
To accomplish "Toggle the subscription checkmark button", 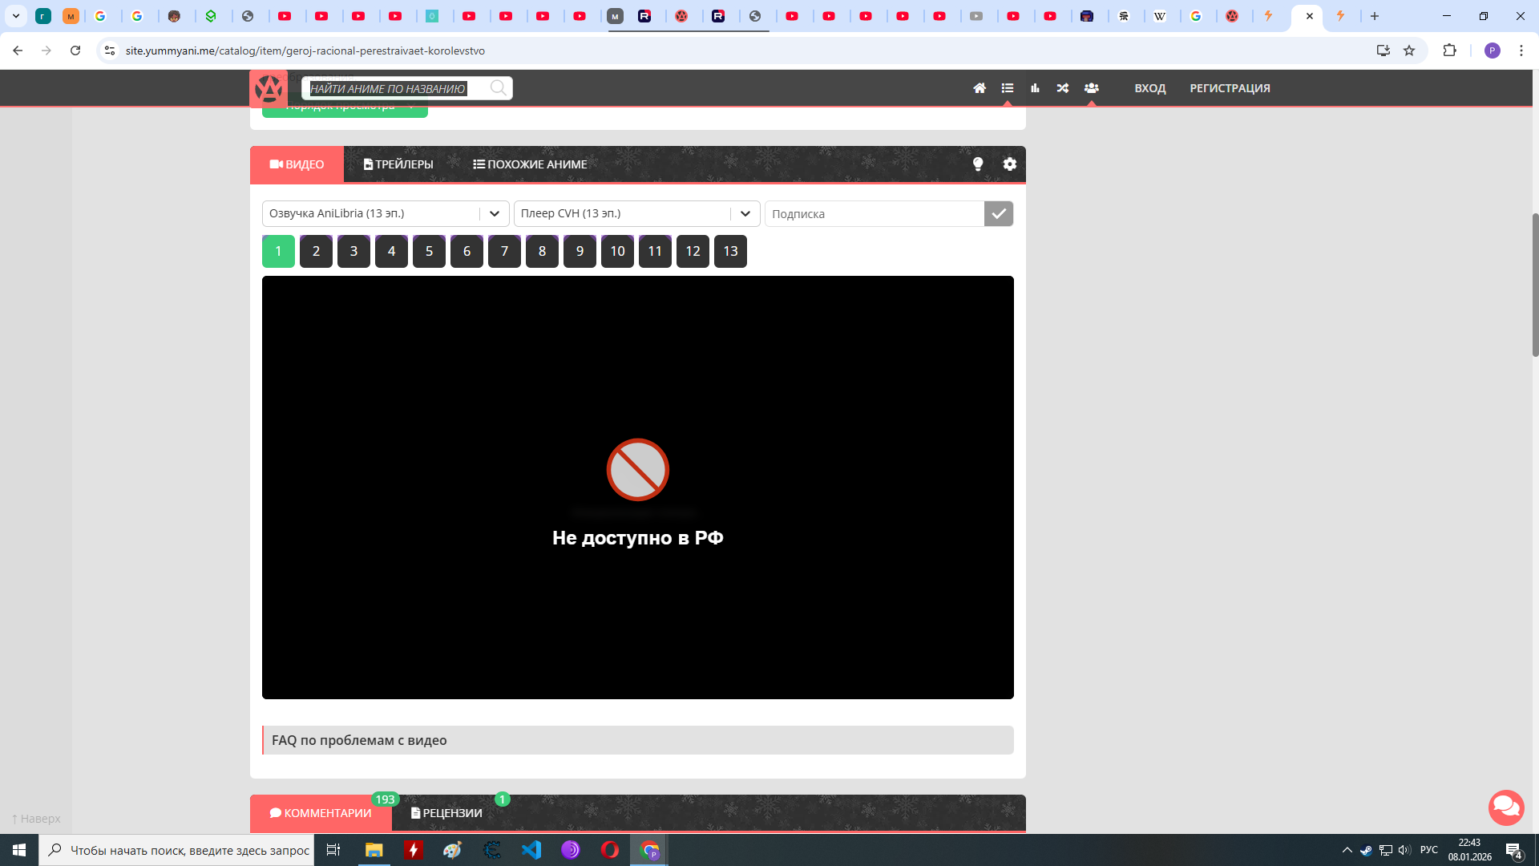I will [x=998, y=214].
